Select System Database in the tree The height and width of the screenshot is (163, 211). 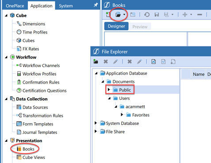[123, 123]
